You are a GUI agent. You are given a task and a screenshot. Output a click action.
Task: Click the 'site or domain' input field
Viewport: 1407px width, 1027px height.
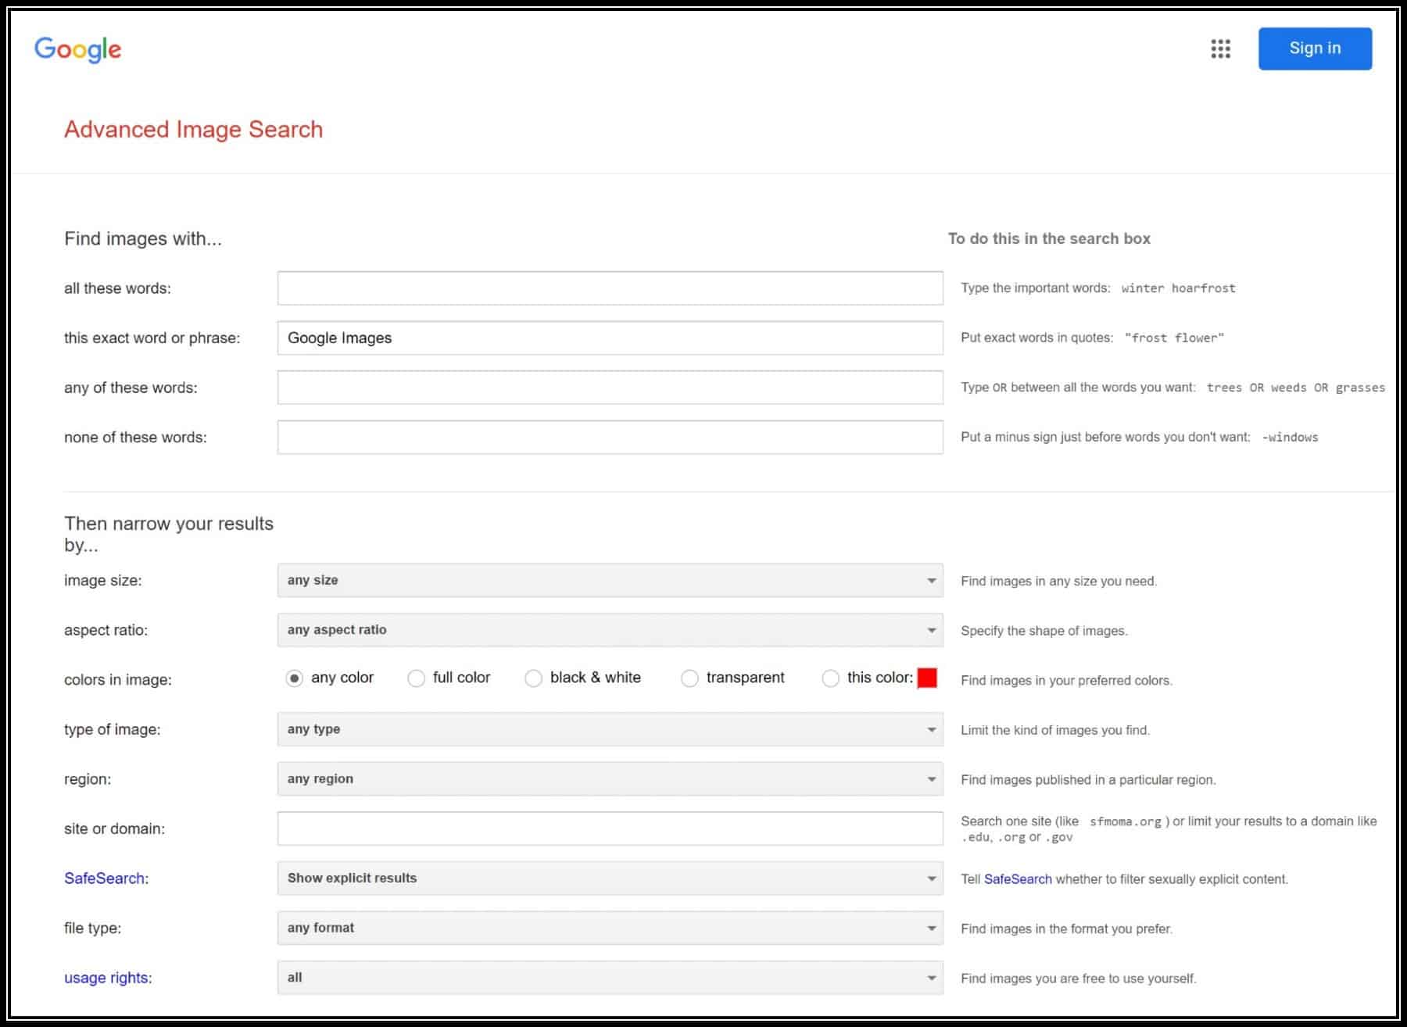coord(610,828)
